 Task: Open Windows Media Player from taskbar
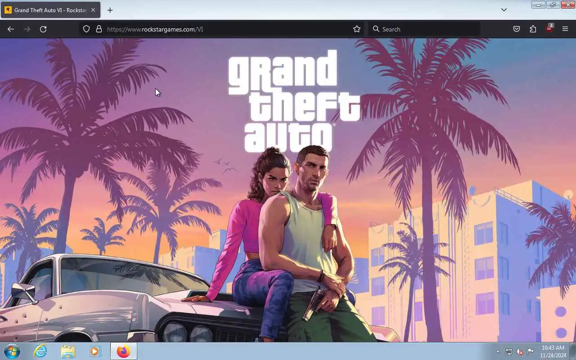(95, 351)
